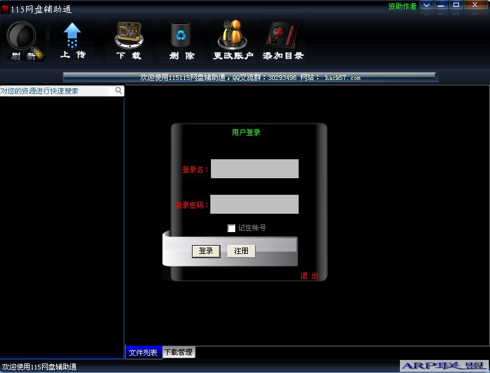Image resolution: width=490 pixels, height=373 pixels.
Task: Click the search magnifier icon
Action: tap(119, 91)
